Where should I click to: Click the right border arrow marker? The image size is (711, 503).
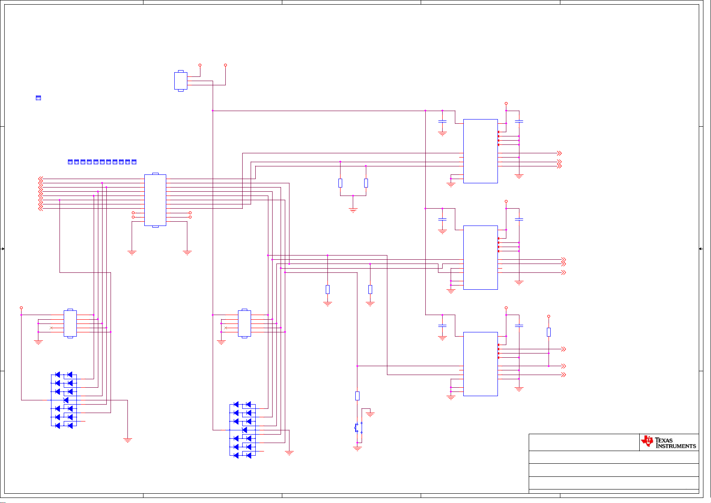point(701,249)
